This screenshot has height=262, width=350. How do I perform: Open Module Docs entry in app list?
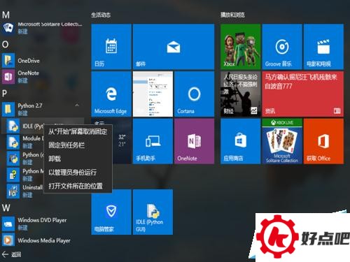24,142
